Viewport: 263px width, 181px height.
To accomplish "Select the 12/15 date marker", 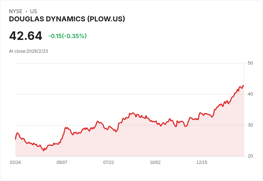I will (202, 162).
